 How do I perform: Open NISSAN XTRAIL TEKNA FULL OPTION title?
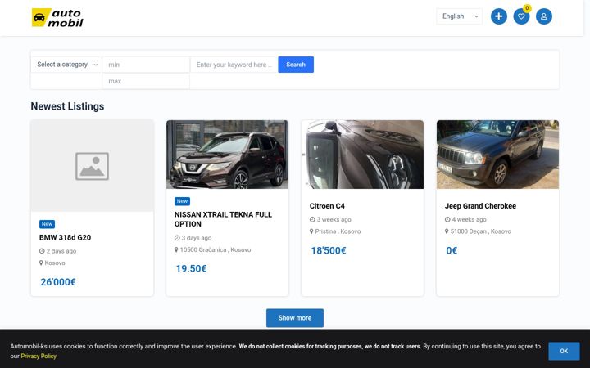(223, 219)
